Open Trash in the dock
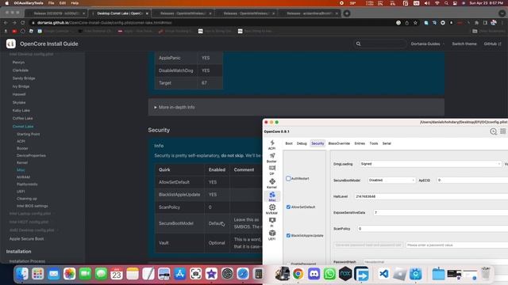Viewport: 508px width, 285px height. pos(485,274)
